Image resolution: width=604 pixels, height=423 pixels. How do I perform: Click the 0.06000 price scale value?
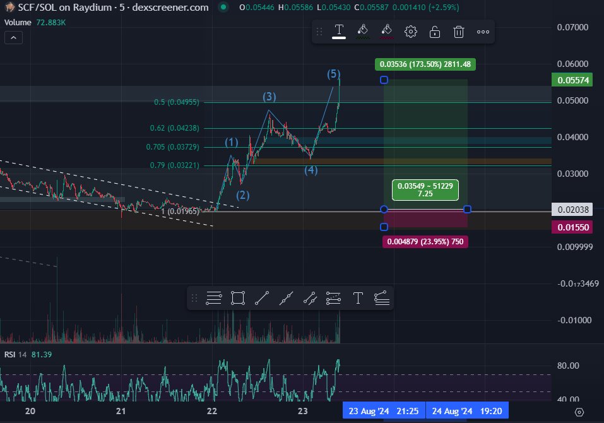(572, 64)
